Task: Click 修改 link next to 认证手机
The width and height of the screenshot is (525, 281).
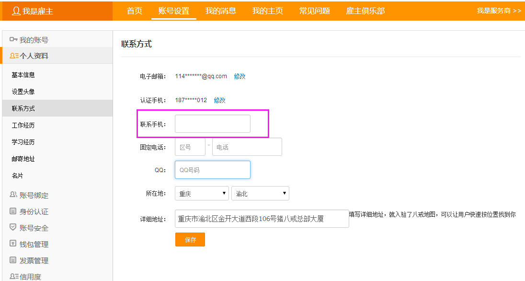Action: (220, 100)
